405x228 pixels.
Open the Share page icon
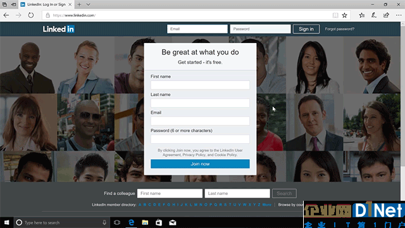click(386, 15)
